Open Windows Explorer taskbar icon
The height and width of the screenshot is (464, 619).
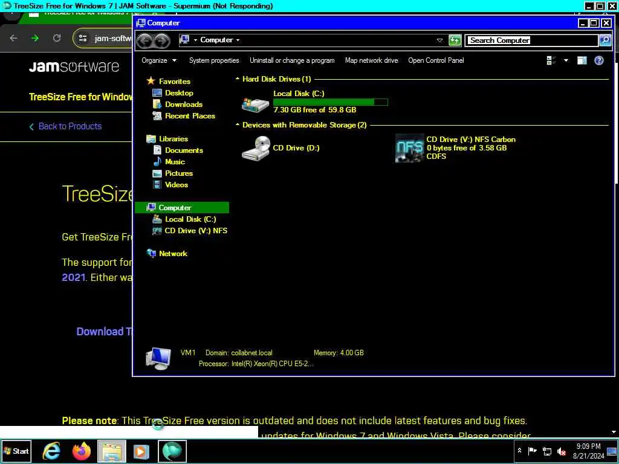tap(112, 451)
